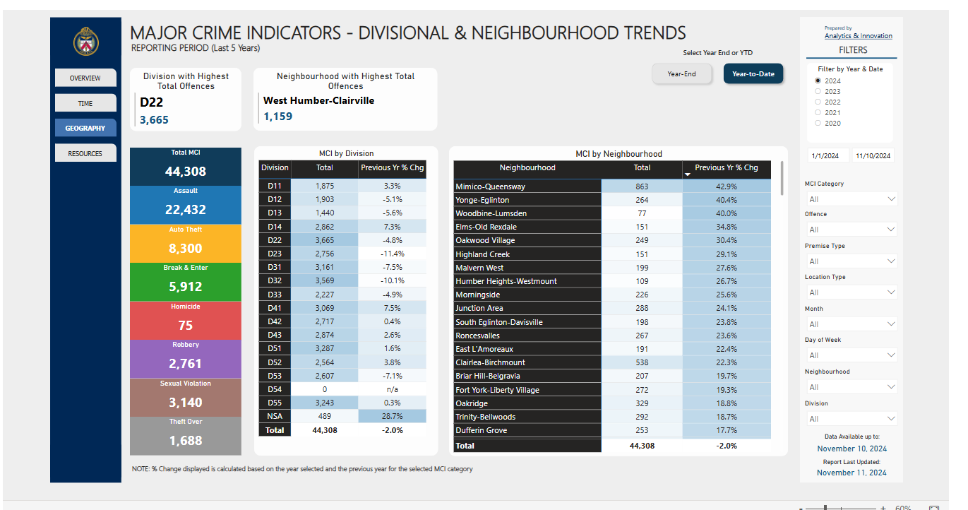Open the Day of Week dropdown

point(851,355)
